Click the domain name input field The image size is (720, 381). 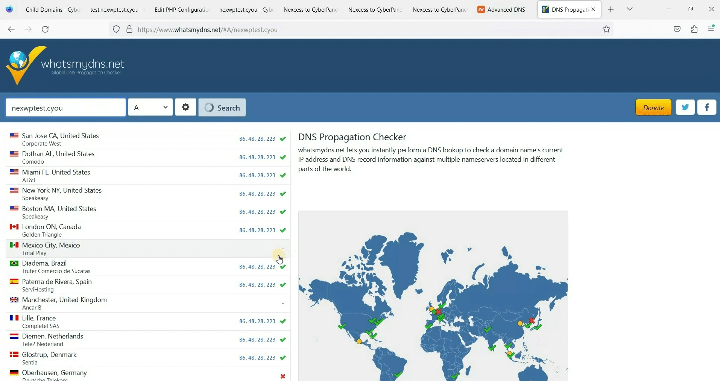click(x=66, y=108)
